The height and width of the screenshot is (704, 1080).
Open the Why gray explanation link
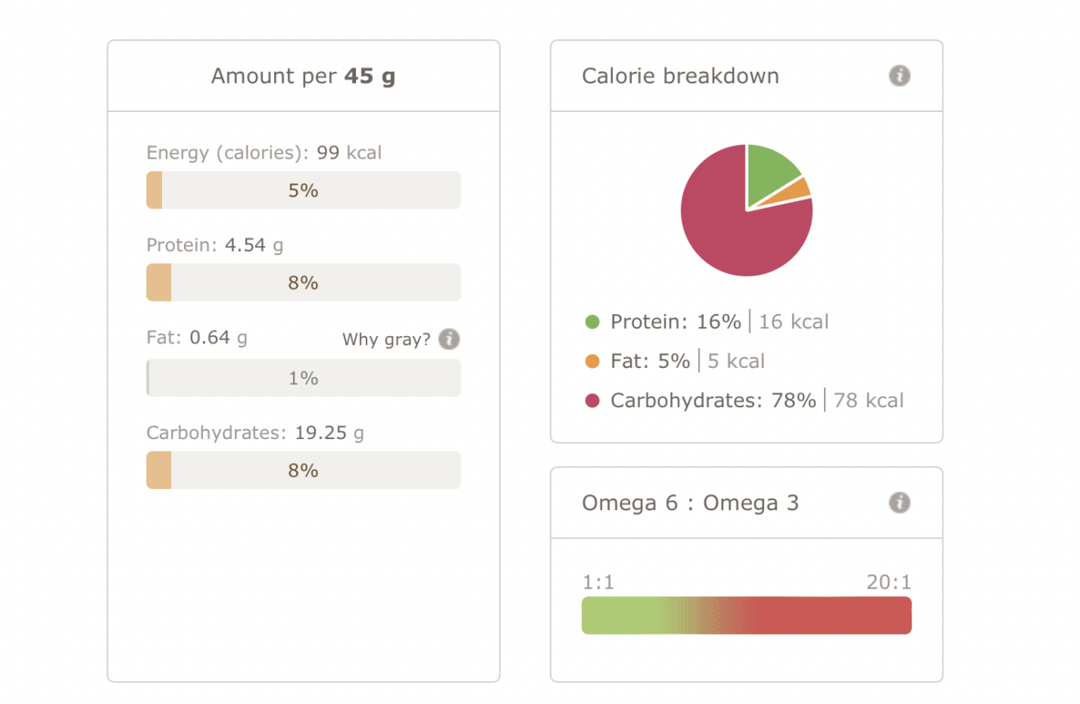pos(385,339)
